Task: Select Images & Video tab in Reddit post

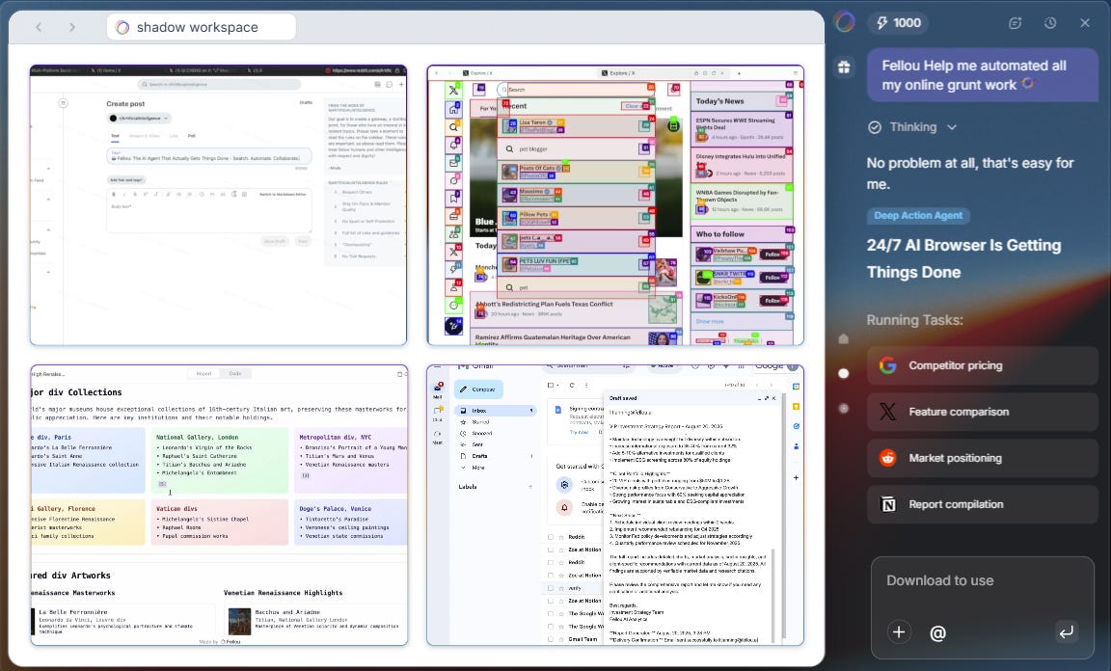Action: (145, 135)
